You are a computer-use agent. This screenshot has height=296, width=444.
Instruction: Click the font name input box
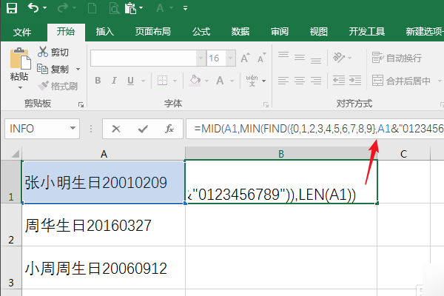click(144, 58)
